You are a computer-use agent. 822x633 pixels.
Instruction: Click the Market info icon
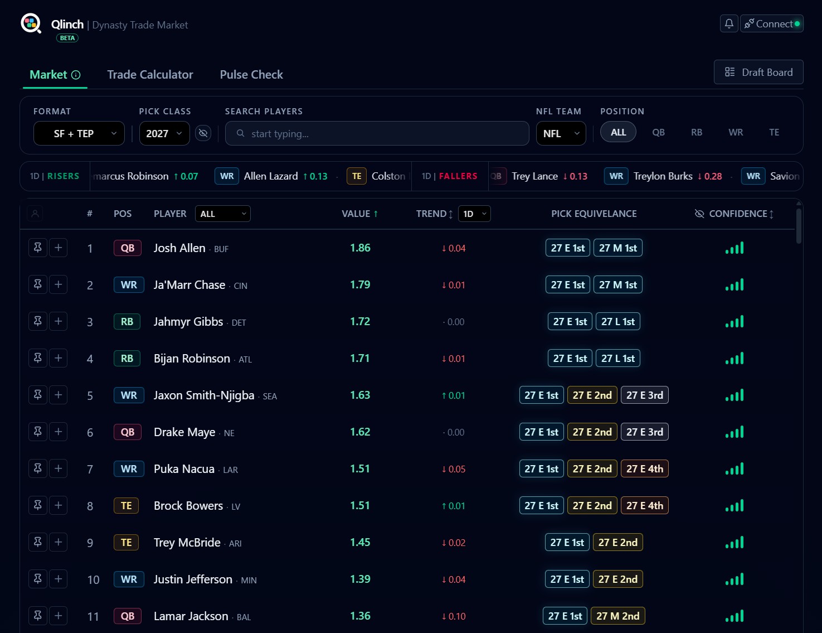(76, 75)
